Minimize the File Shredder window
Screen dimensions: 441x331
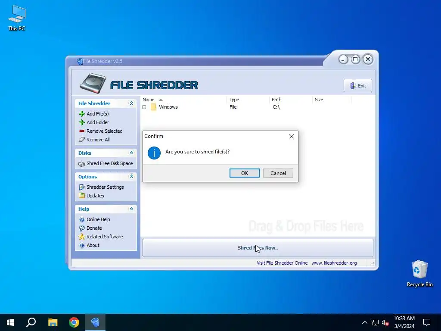(343, 59)
